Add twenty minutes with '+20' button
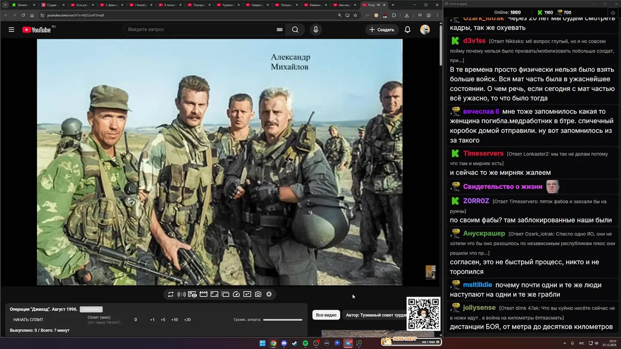The height and width of the screenshot is (349, 621). [187, 320]
